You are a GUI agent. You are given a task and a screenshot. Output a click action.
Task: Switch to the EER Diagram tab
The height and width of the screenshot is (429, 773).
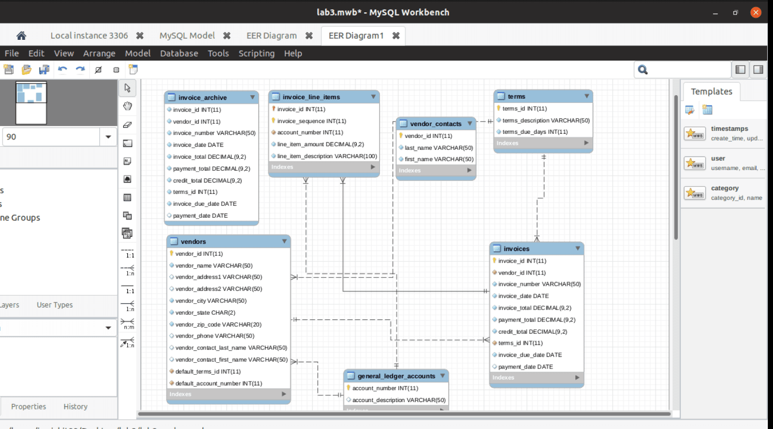pyautogui.click(x=272, y=36)
